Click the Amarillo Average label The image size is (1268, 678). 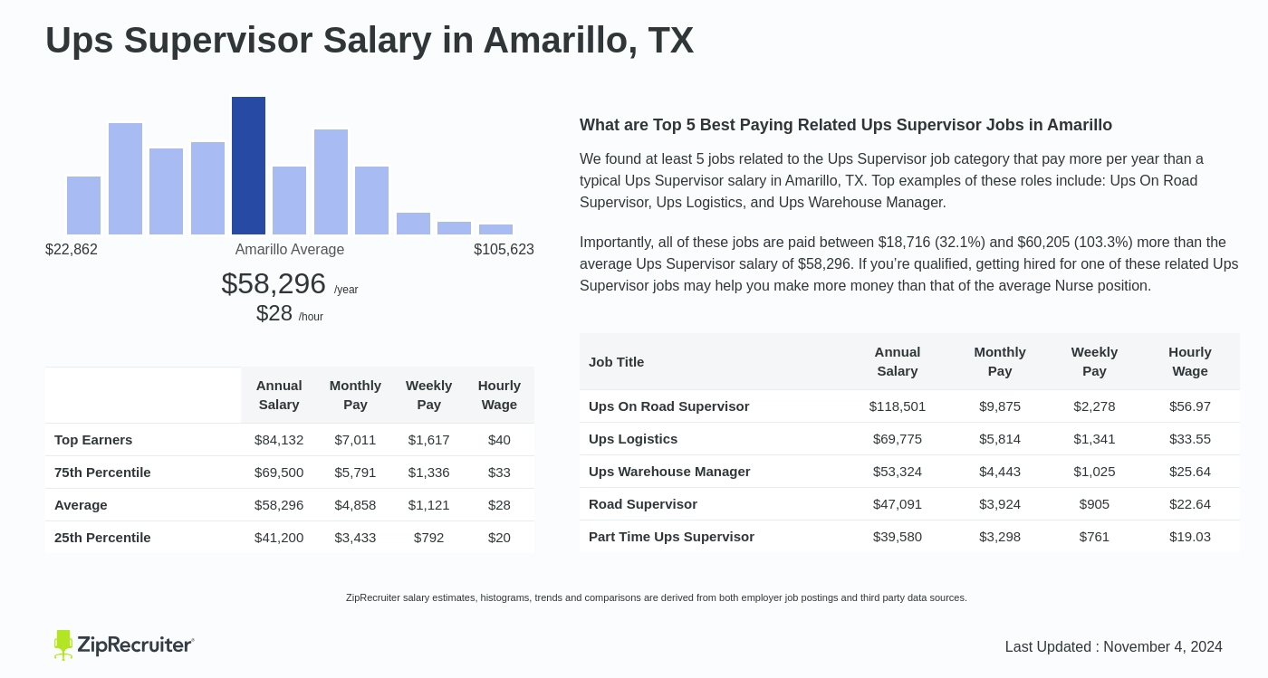(290, 249)
